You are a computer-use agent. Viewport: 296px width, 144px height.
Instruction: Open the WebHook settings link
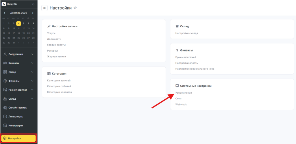click(x=181, y=104)
